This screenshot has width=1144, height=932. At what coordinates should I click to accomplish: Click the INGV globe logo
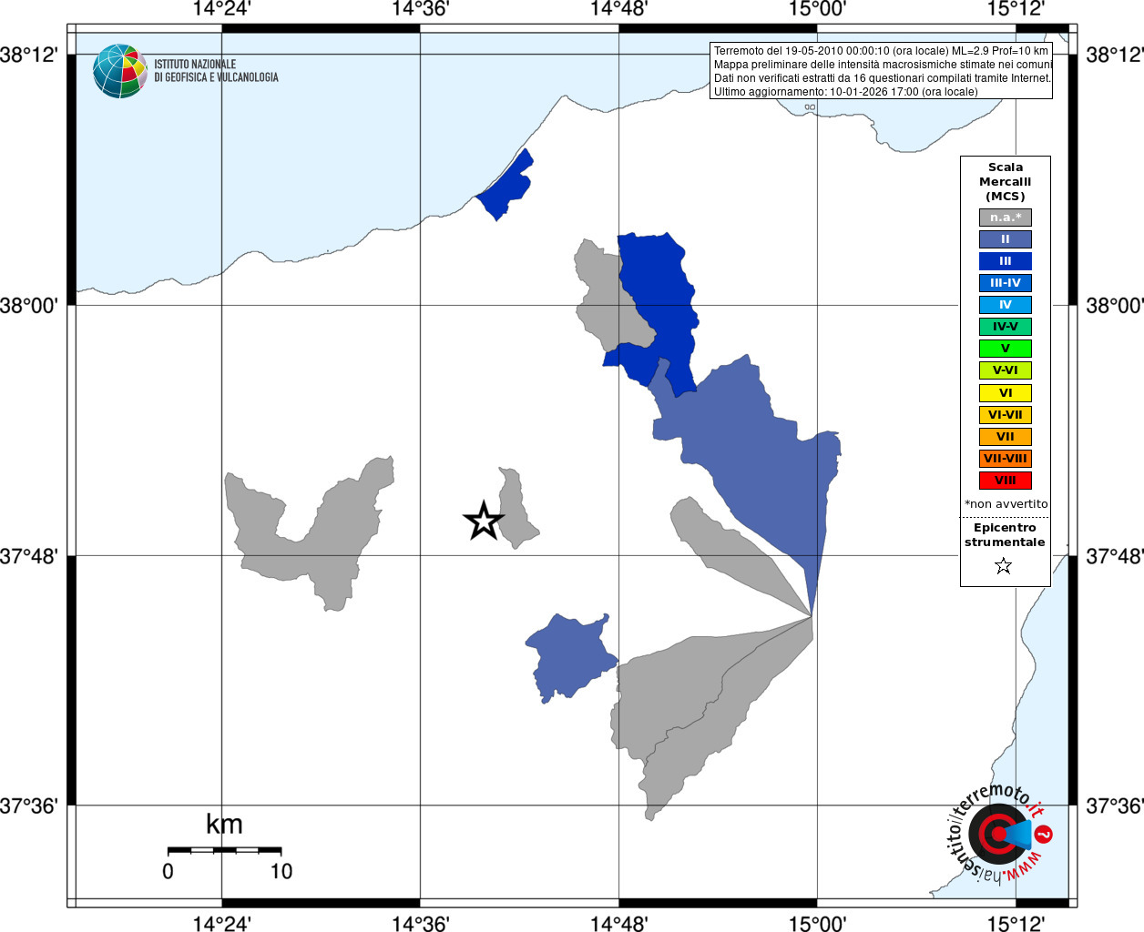[119, 71]
